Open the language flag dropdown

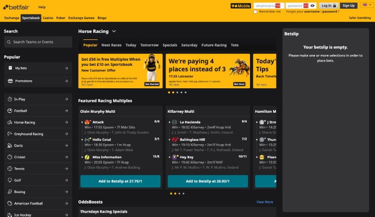367,5
